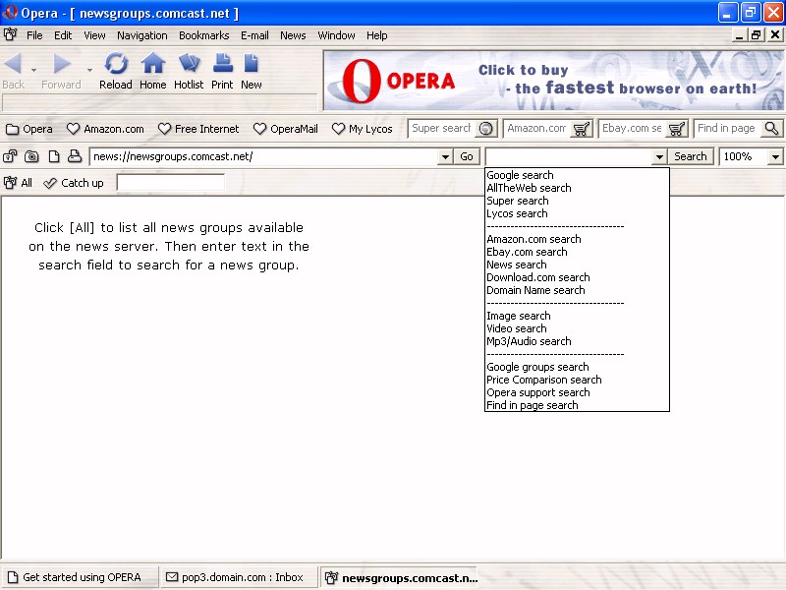Click the Search button
Image resolution: width=786 pixels, height=590 pixels.
click(x=691, y=156)
